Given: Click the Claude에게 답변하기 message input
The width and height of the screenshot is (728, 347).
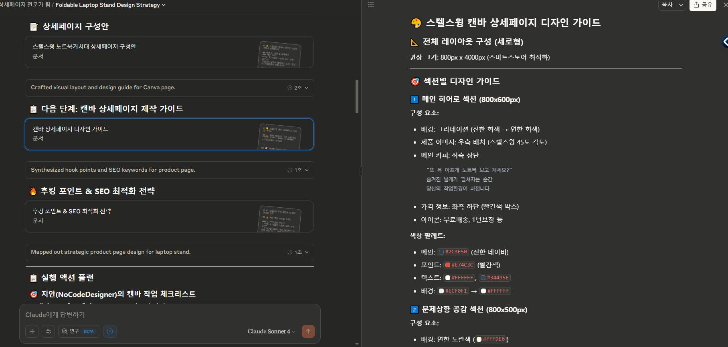Looking at the screenshot, I should point(170,315).
